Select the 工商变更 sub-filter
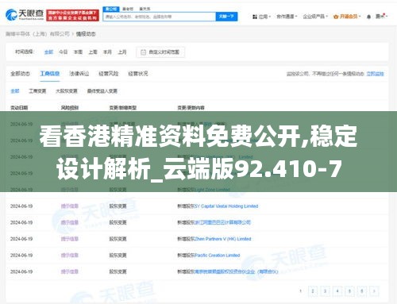397x304 pixels. point(37,91)
